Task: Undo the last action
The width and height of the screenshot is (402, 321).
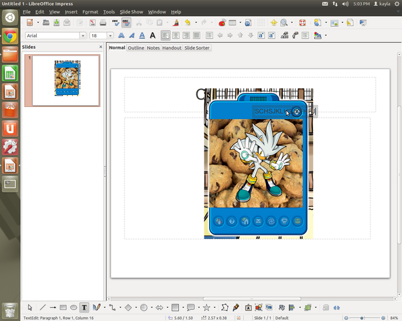Action: tap(188, 23)
